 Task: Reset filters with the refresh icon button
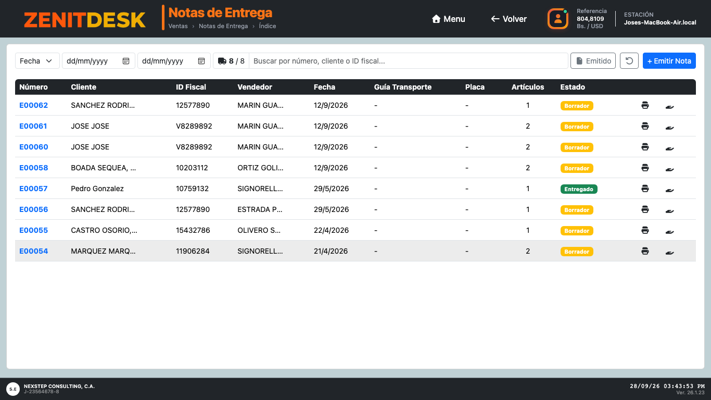629,61
